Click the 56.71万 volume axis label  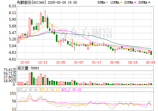click(10, 73)
